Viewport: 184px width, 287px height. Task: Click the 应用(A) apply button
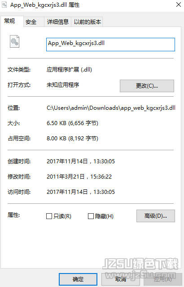162,279
